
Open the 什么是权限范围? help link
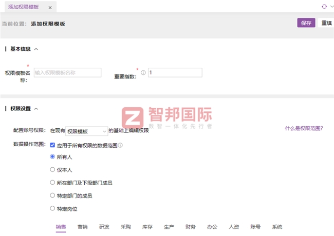click(304, 128)
